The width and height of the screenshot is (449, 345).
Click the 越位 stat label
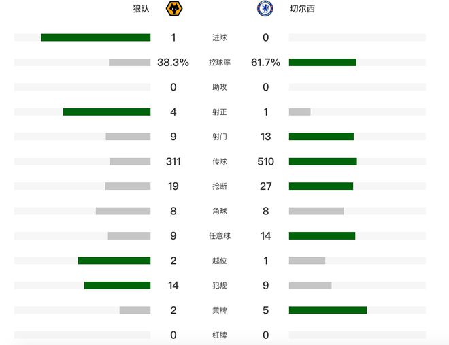pos(220,261)
